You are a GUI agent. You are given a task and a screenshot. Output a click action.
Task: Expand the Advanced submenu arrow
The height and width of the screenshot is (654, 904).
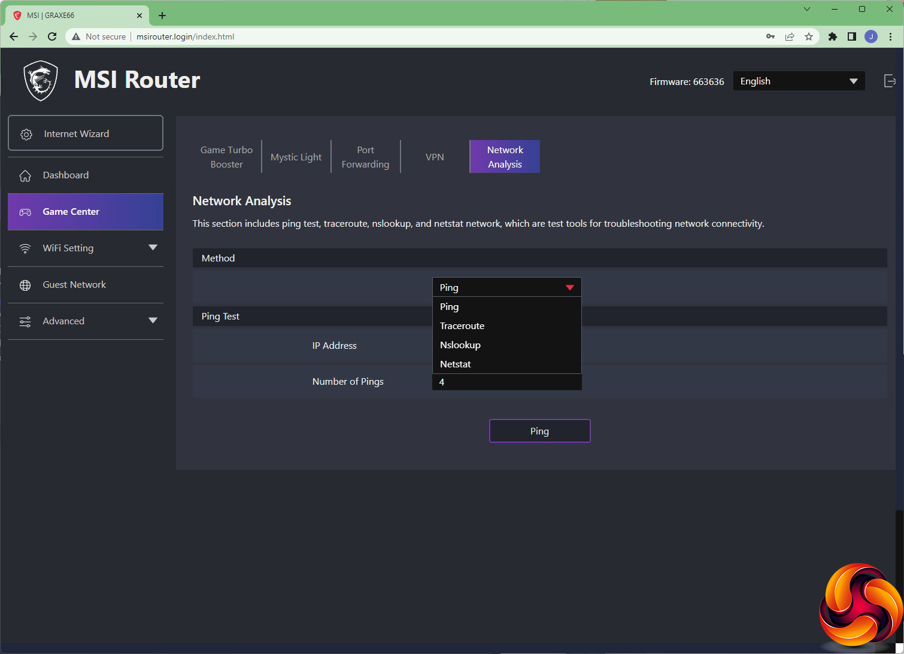(x=153, y=321)
